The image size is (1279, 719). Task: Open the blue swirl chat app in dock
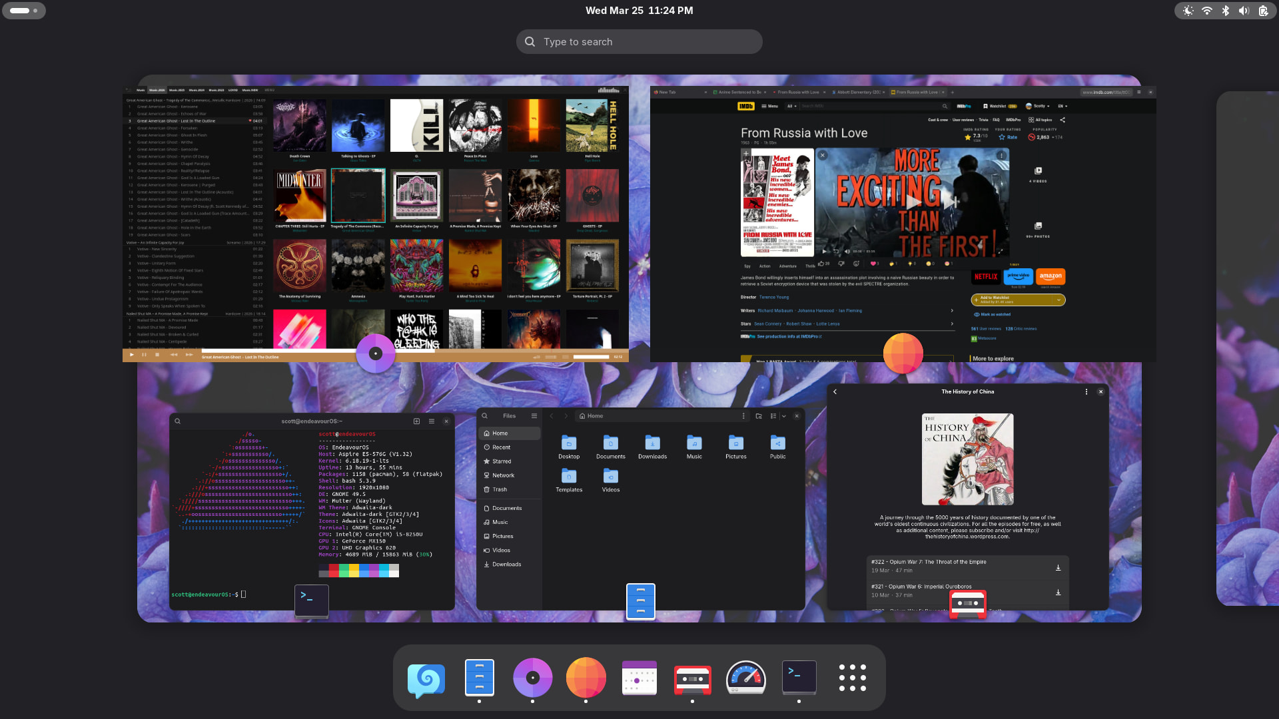pos(426,678)
